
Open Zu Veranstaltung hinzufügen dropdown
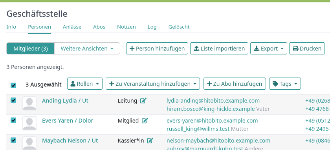[153, 84]
